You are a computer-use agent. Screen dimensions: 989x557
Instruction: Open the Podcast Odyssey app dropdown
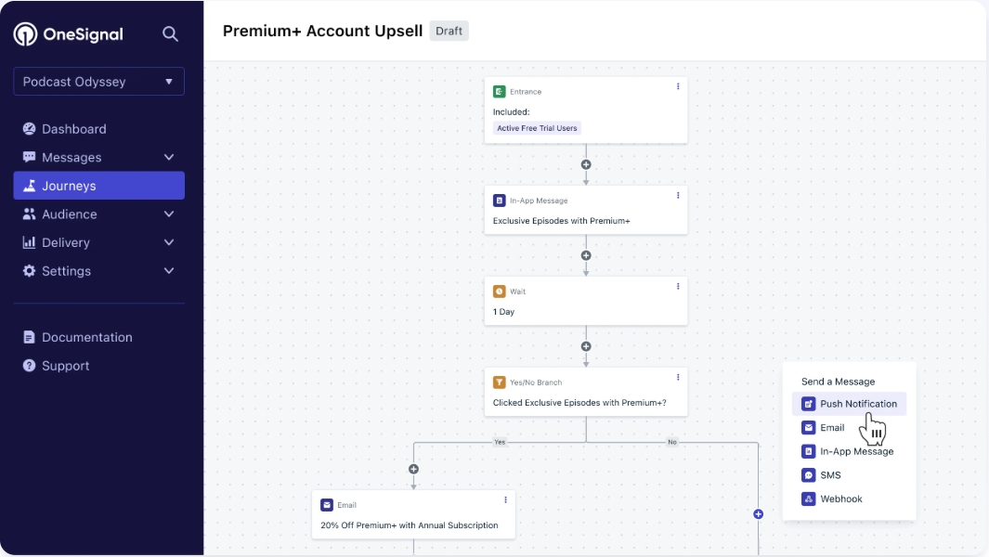click(x=99, y=82)
